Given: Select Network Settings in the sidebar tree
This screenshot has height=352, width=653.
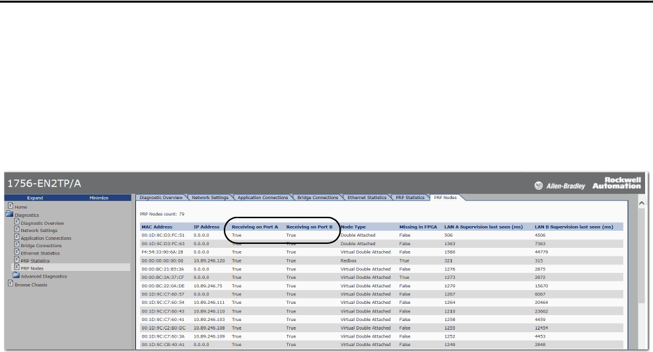Looking at the screenshot, I should [x=39, y=231].
